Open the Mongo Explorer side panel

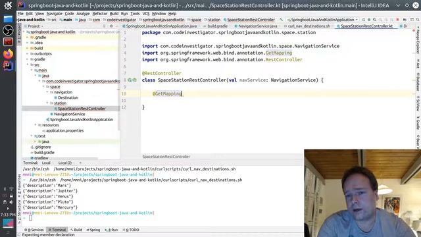coord(418,40)
